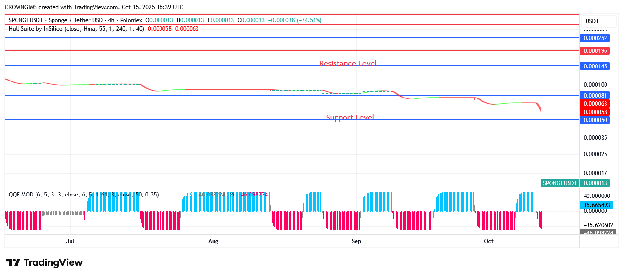Click the TradingView logo icon
The height and width of the screenshot is (277, 623).
13,262
